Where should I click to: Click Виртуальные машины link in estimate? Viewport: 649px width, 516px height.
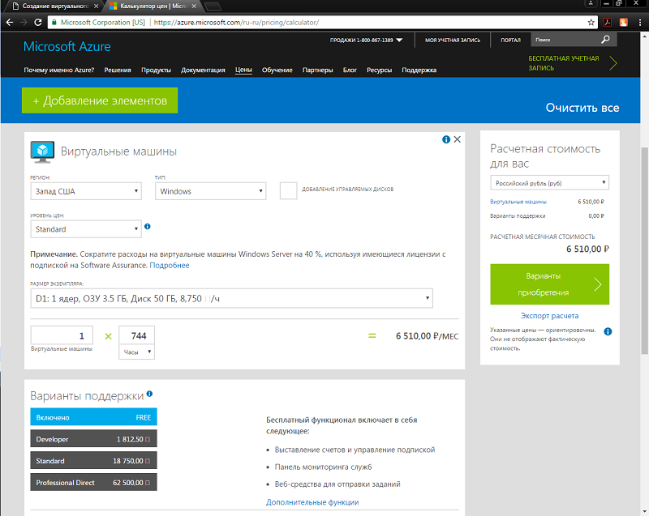518,202
